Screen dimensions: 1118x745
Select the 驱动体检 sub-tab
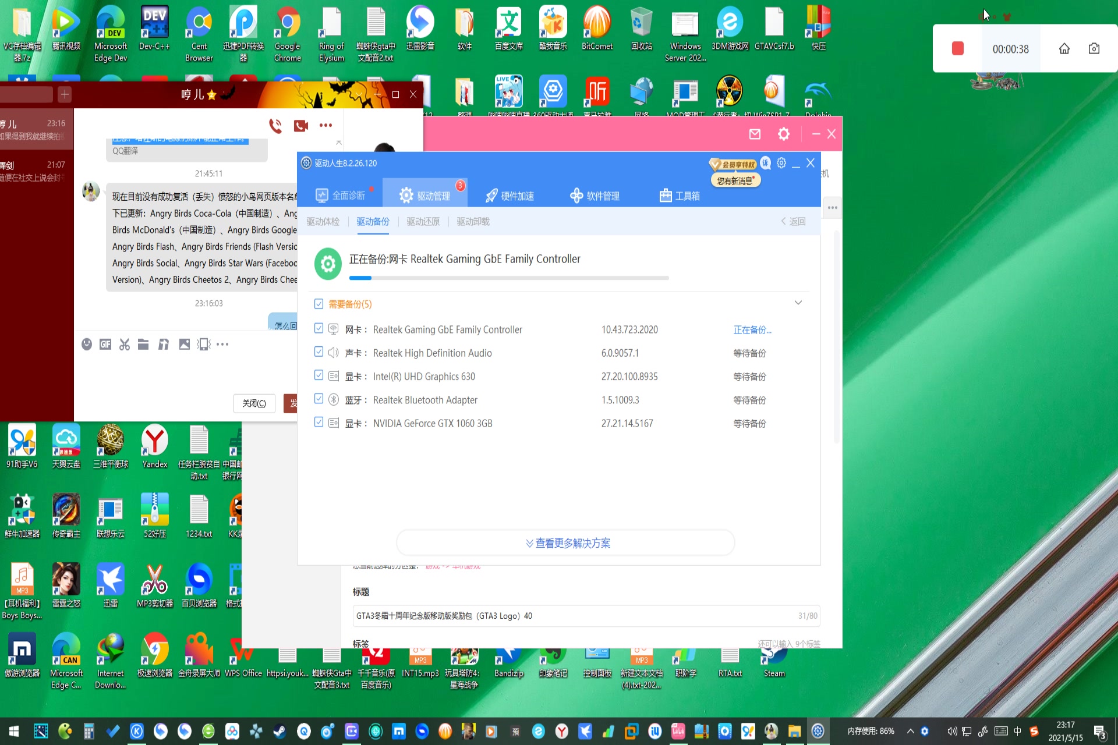323,221
